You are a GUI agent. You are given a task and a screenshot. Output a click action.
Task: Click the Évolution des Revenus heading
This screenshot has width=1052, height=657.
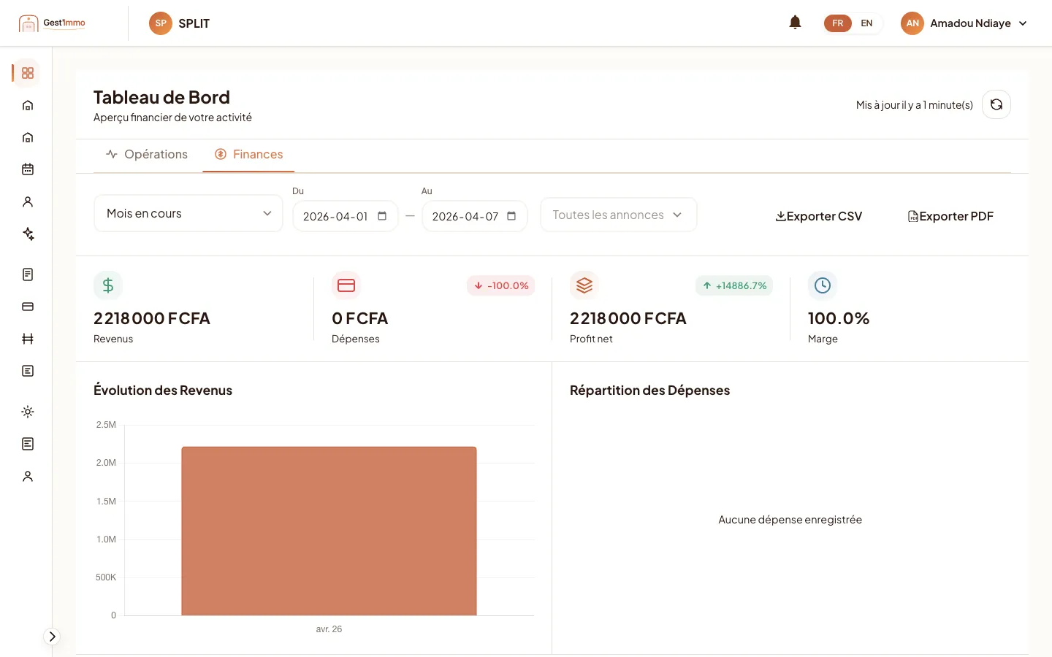(163, 391)
